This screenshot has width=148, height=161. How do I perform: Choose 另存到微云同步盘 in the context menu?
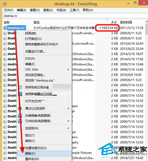(x=37, y=87)
